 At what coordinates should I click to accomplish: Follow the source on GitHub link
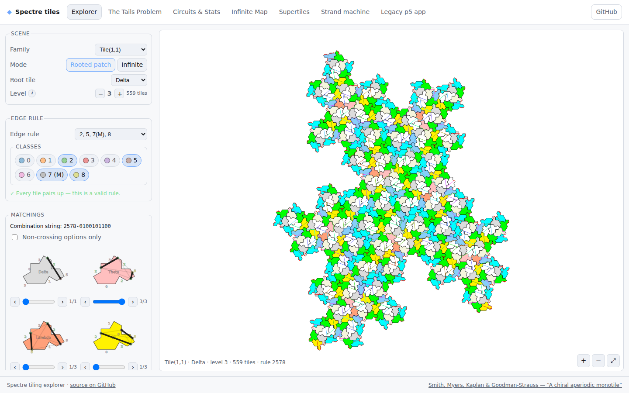click(x=93, y=385)
